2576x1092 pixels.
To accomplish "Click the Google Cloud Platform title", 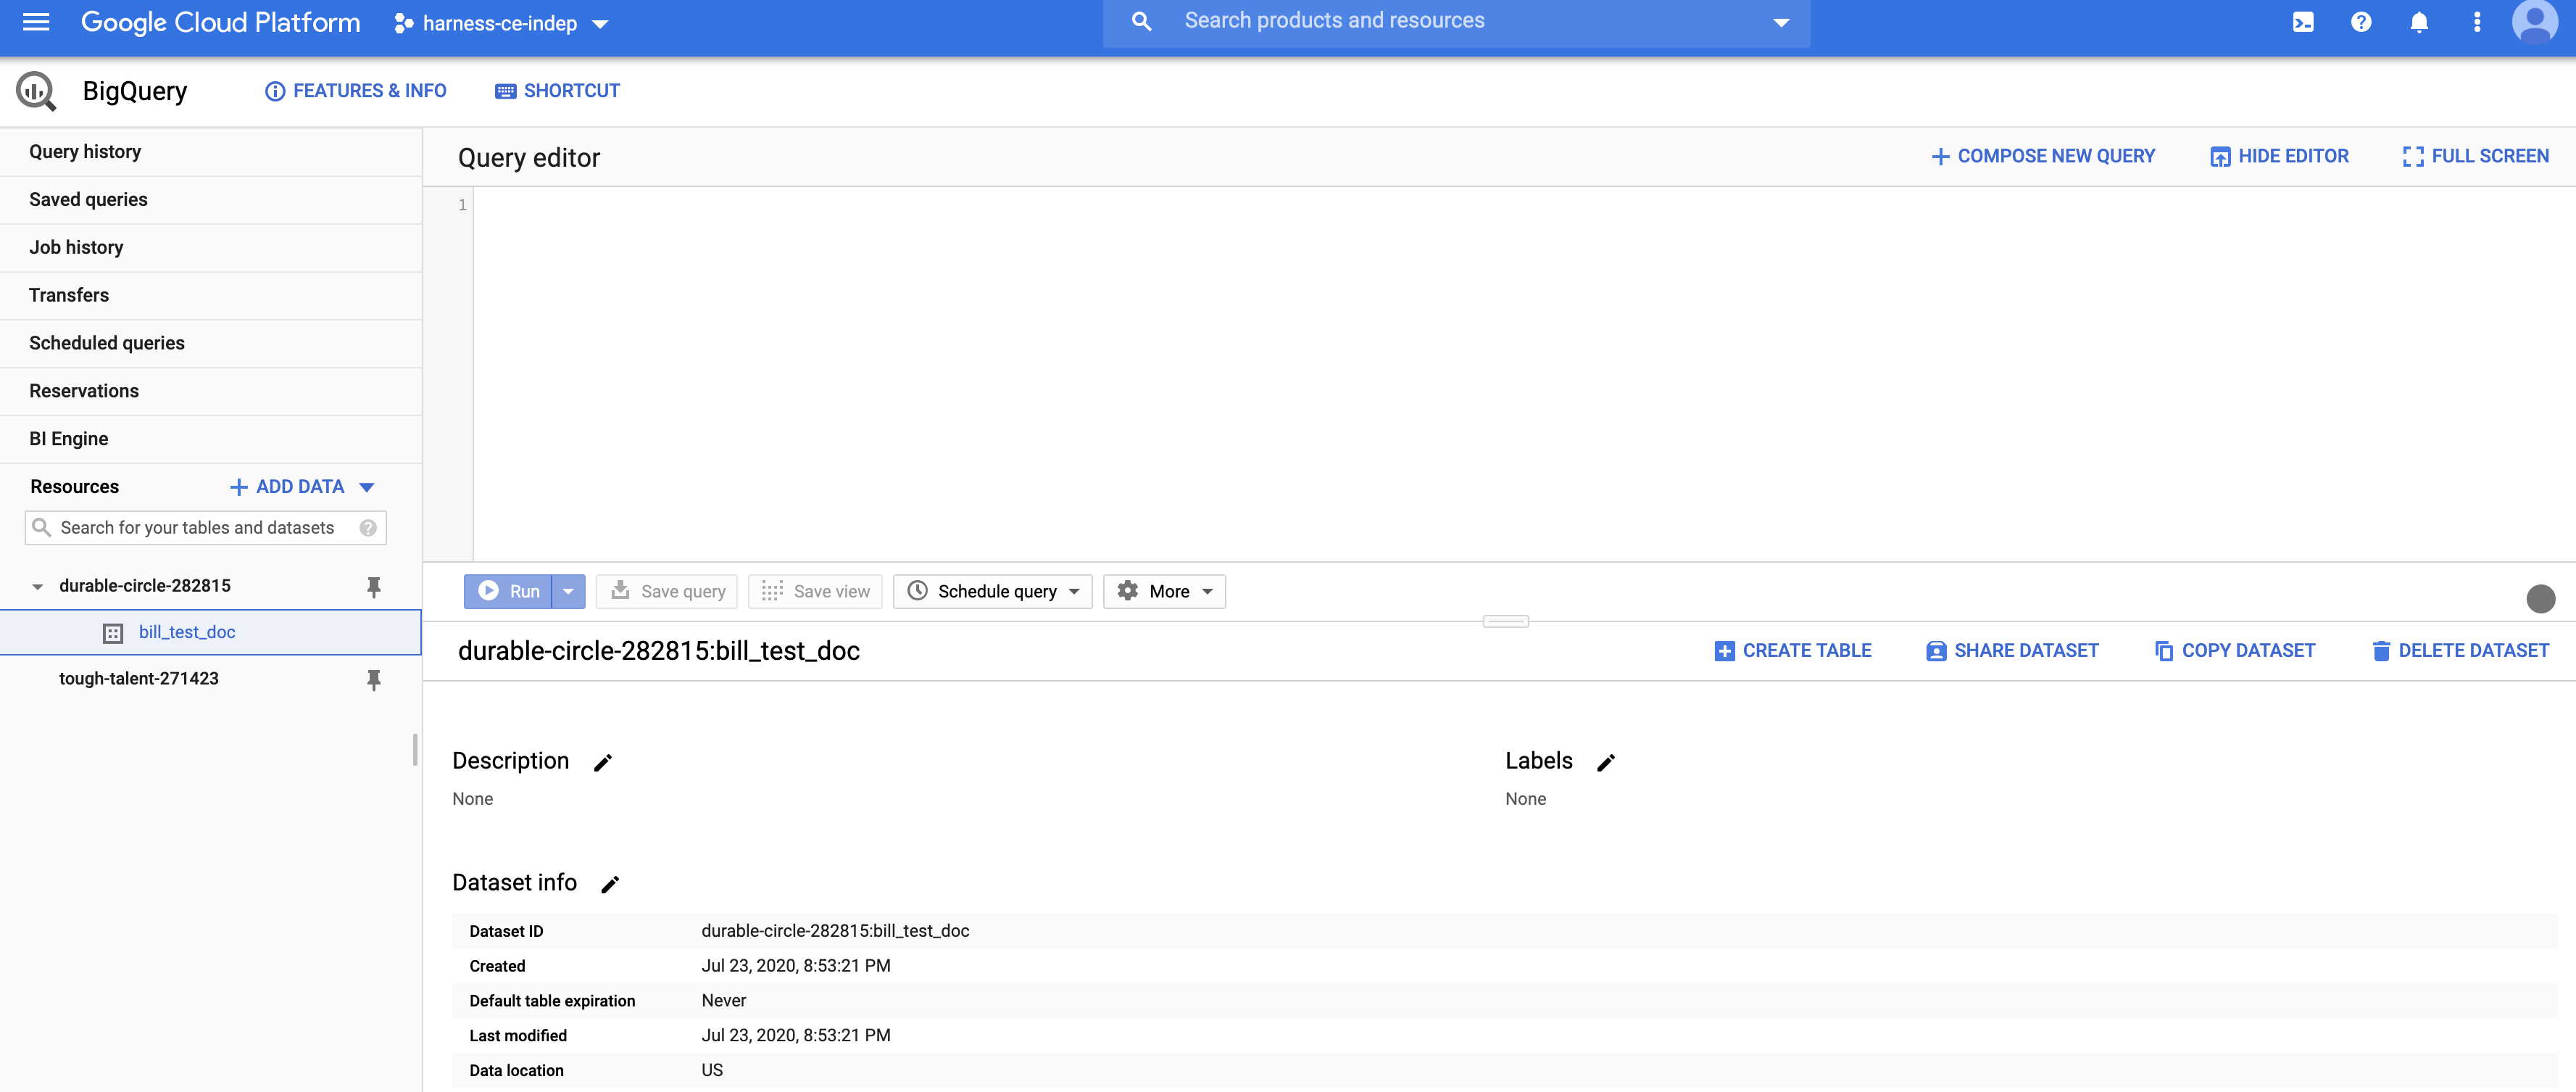I will pos(221,22).
